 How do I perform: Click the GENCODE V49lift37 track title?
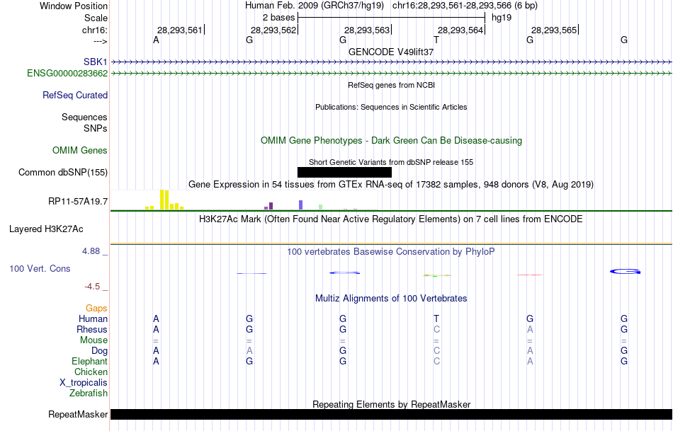coord(391,52)
